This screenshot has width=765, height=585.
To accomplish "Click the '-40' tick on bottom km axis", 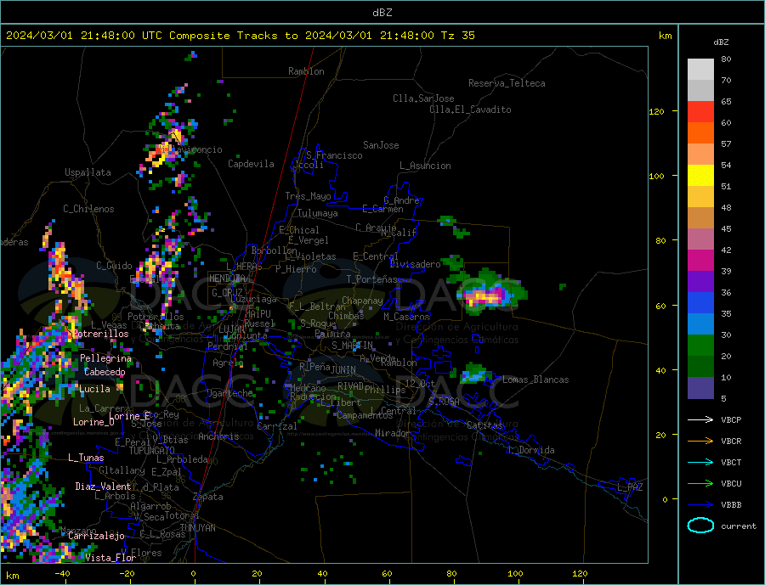I will [62, 573].
